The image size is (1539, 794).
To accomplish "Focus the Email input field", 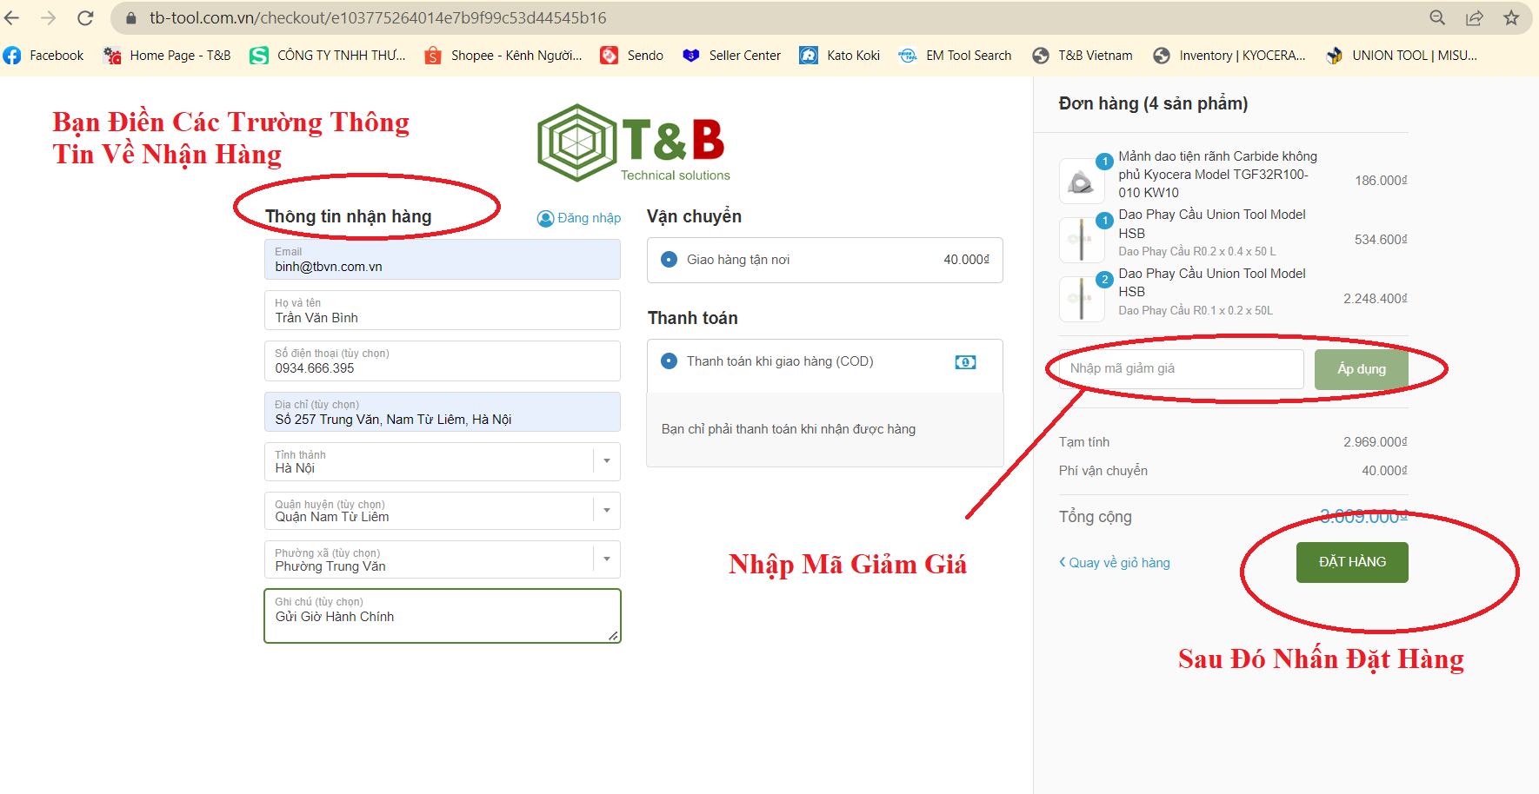I will tap(443, 260).
